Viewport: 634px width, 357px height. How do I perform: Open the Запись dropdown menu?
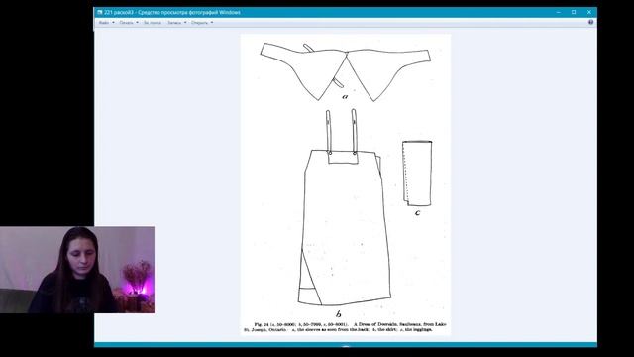177,23
